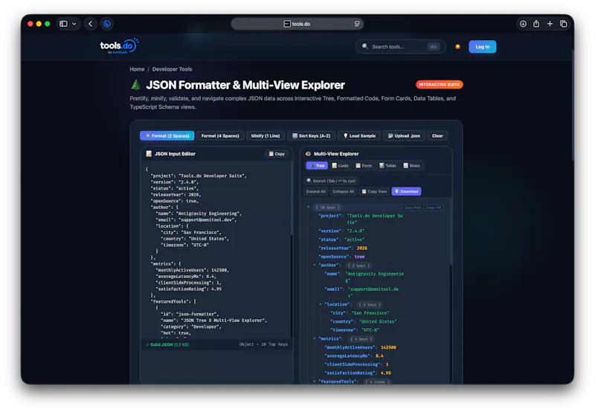
Task: Switch to the Code view tab
Action: (x=340, y=166)
